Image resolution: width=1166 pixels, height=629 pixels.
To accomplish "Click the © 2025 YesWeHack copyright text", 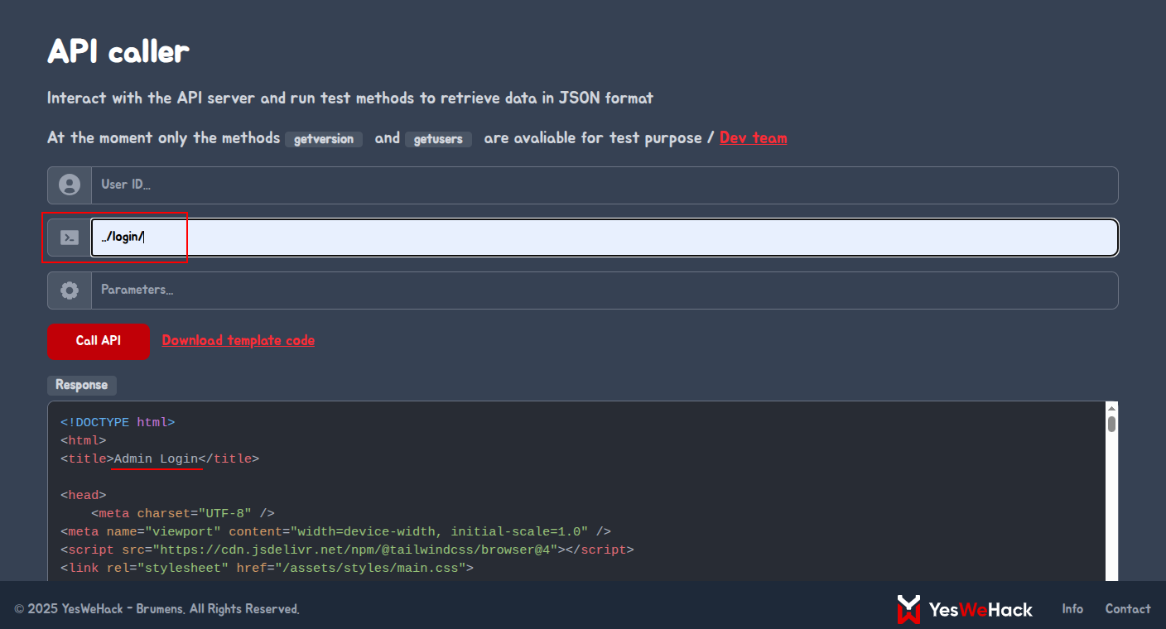I will coord(157,609).
